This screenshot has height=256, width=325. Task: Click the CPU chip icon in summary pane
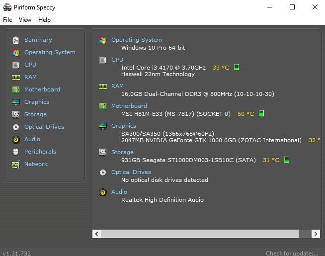point(103,60)
